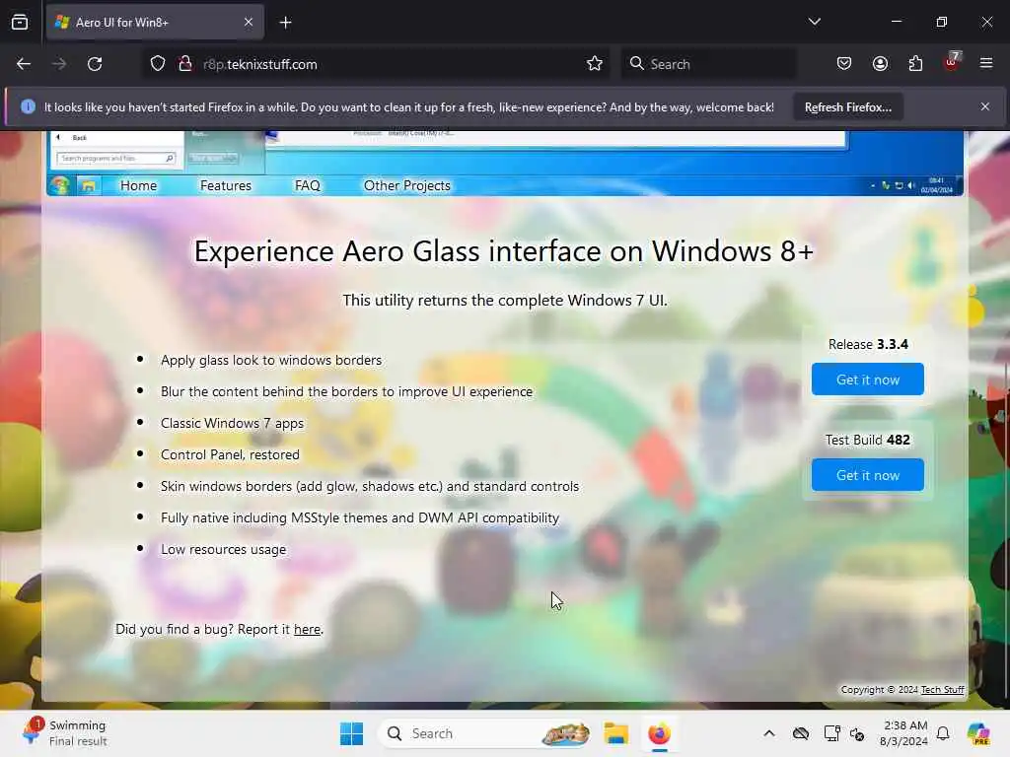This screenshot has height=757, width=1010.
Task: Open the uBlock extension icon with badge
Action: (952, 62)
